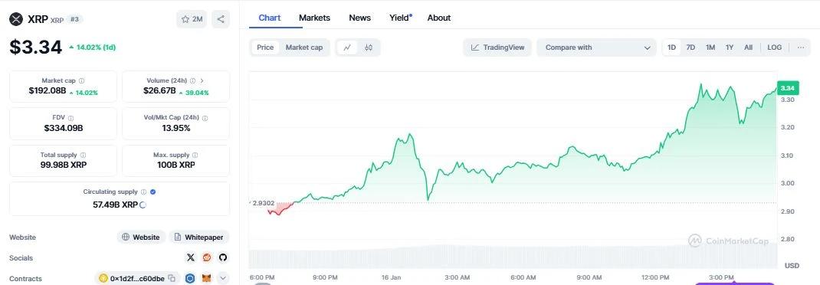820x285 pixels.
Task: Toggle chart to Price view
Action: (x=265, y=47)
